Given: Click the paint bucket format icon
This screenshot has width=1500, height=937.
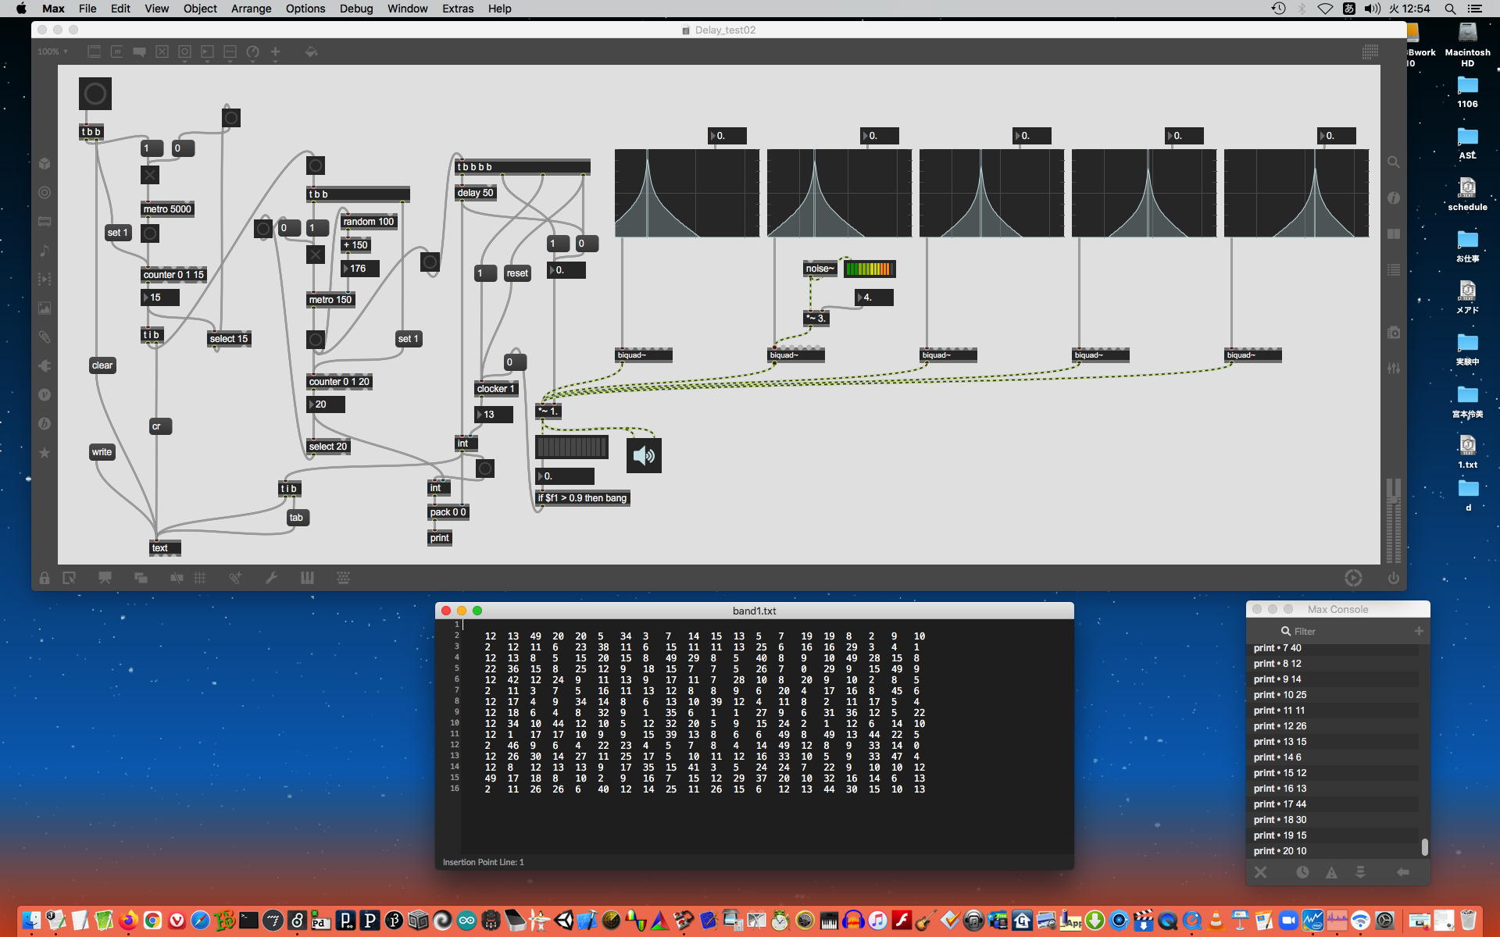Looking at the screenshot, I should click(x=311, y=52).
